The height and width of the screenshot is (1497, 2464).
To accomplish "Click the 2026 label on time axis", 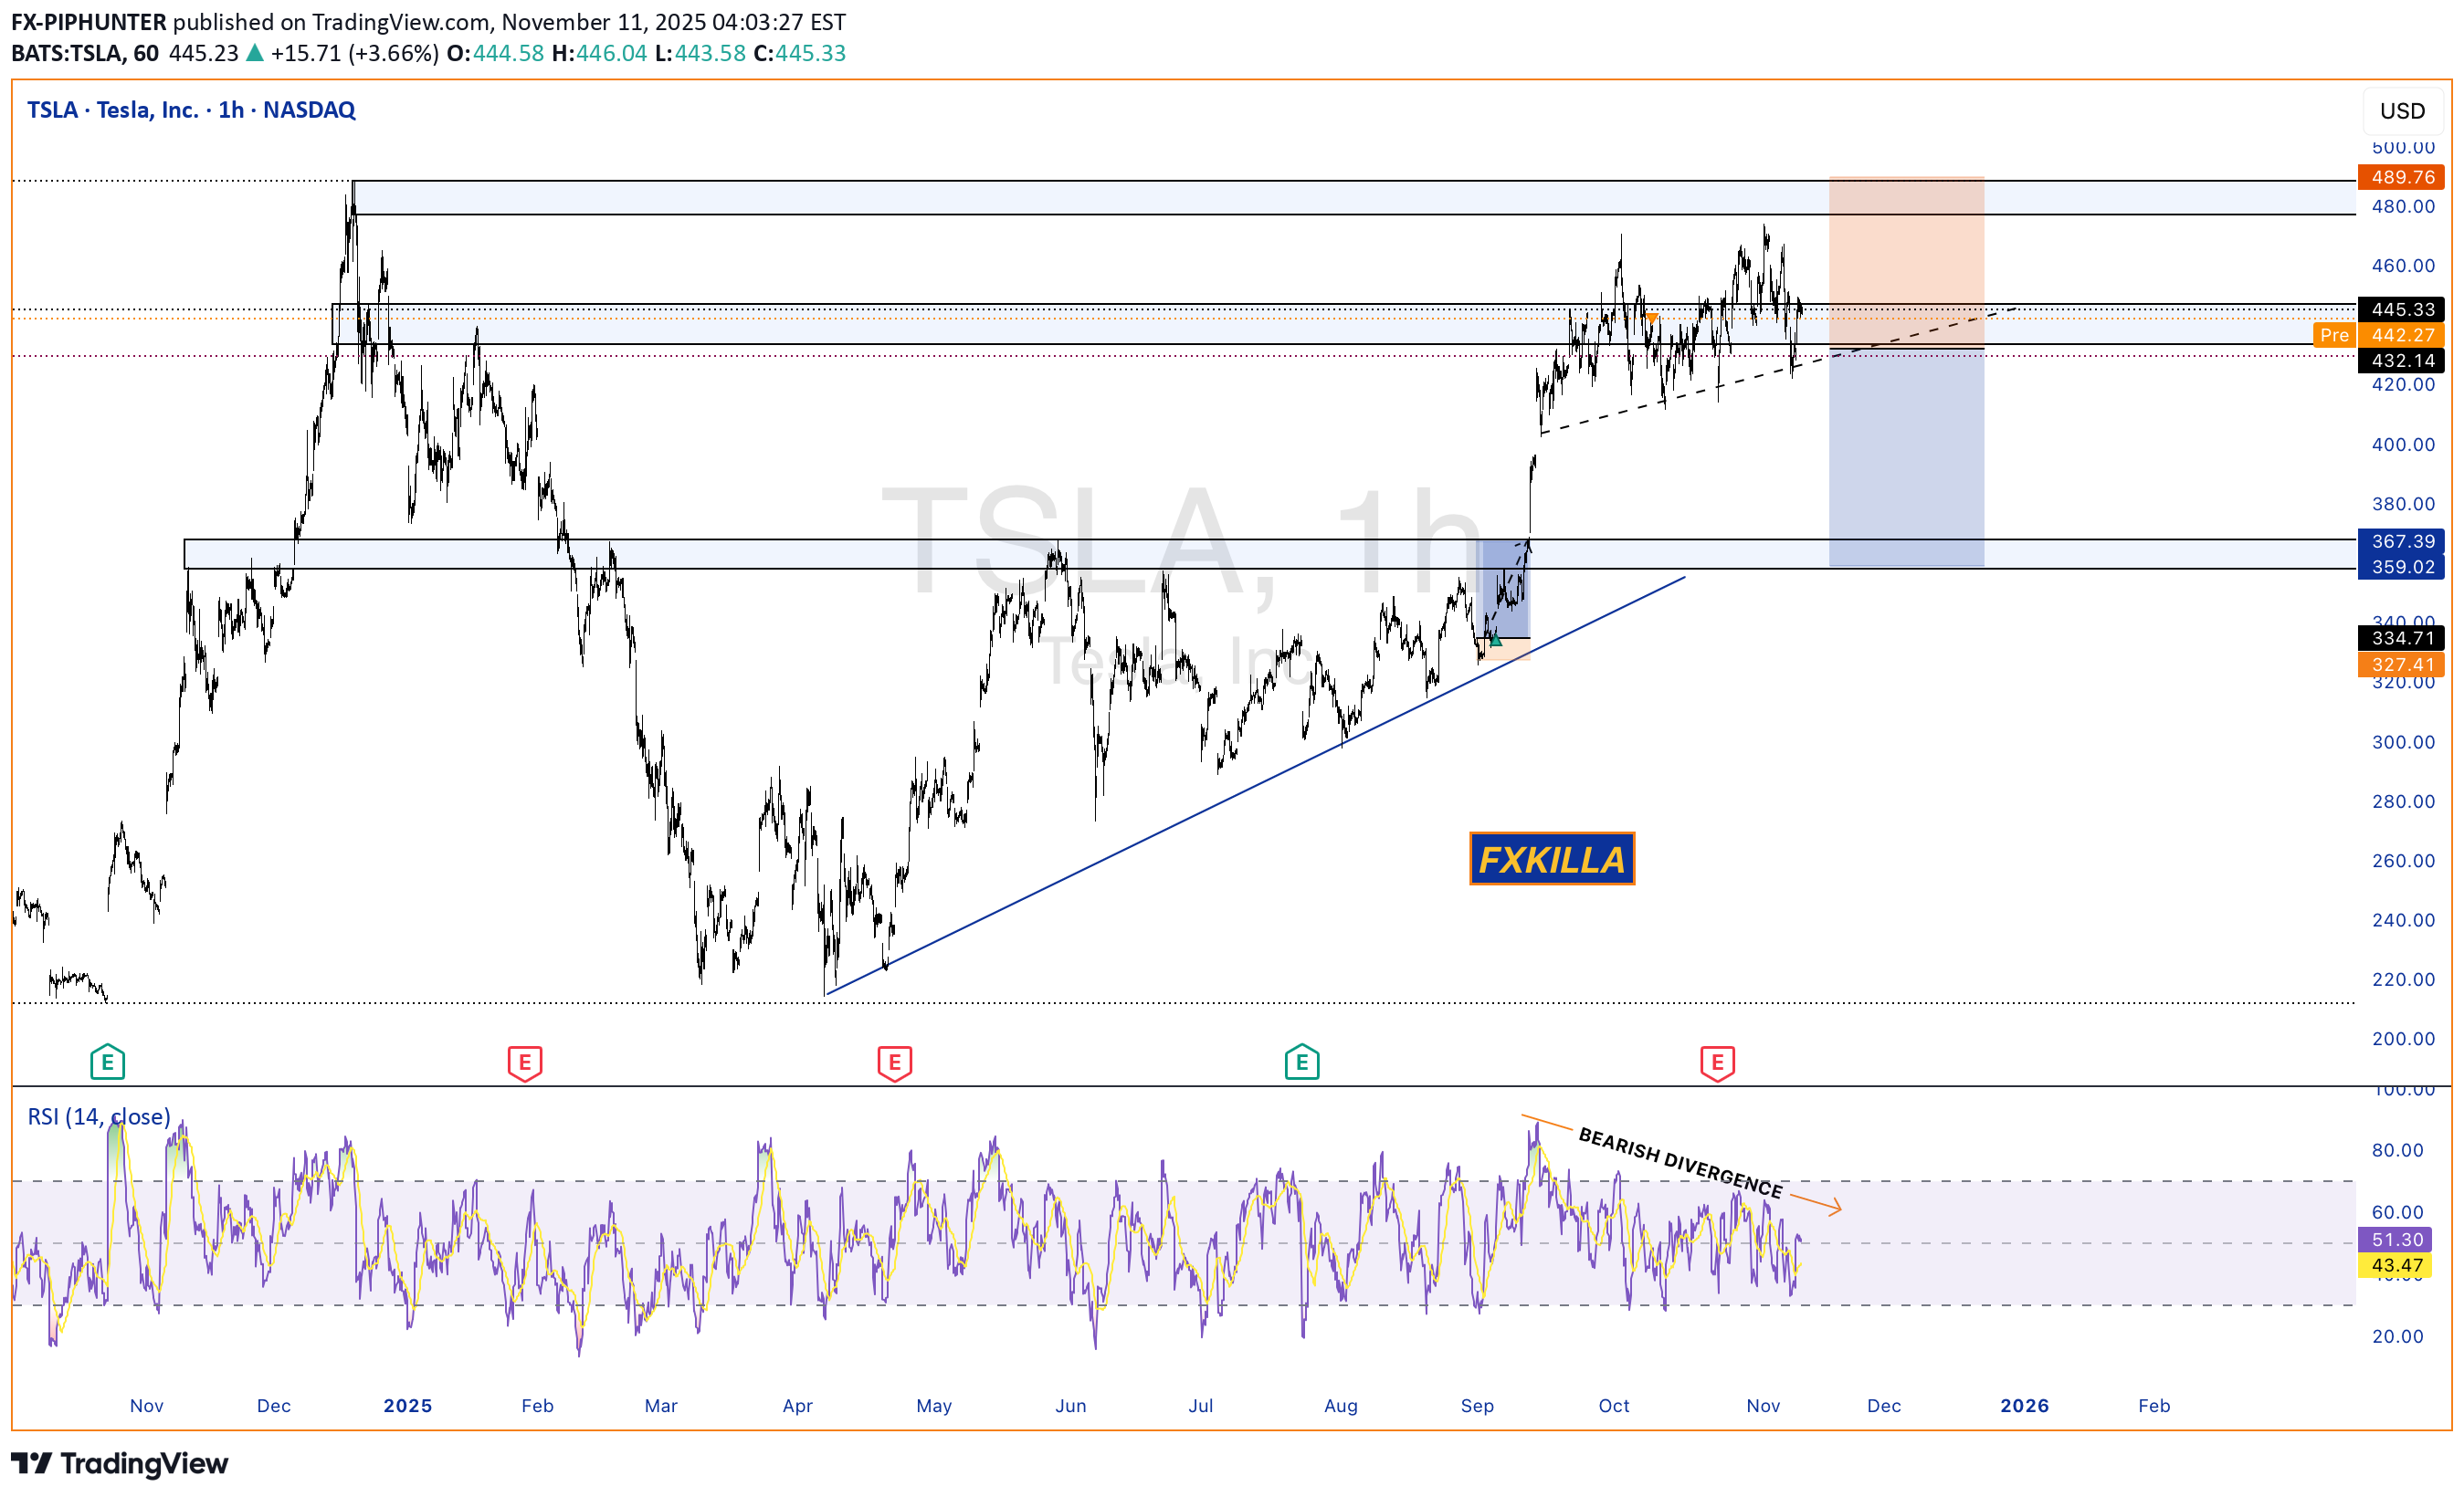I will click(2024, 1405).
